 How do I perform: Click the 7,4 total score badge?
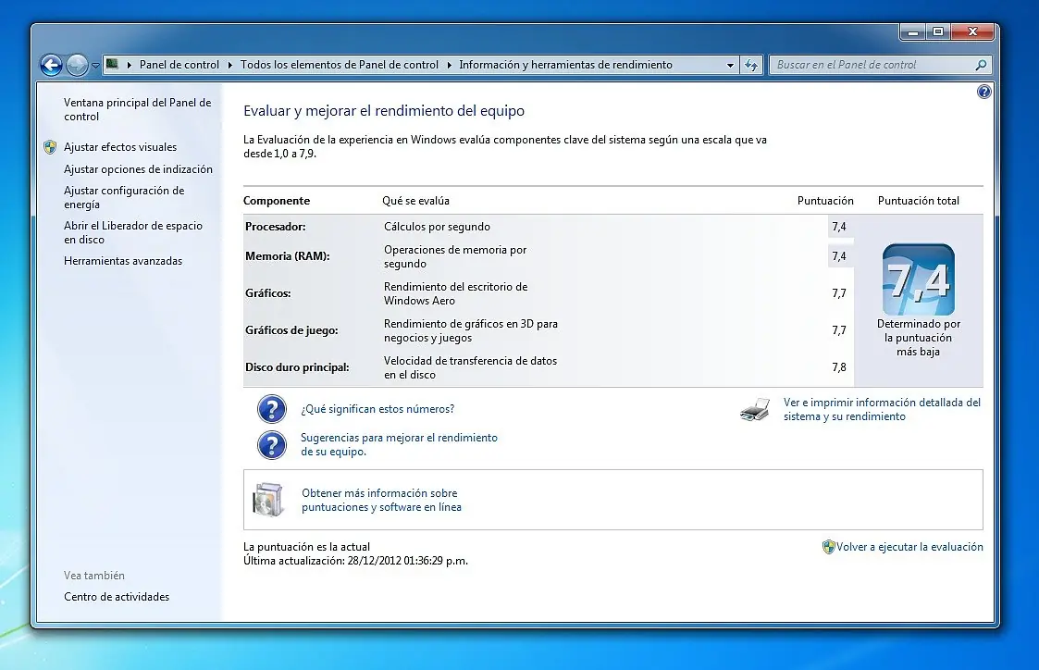[918, 279]
